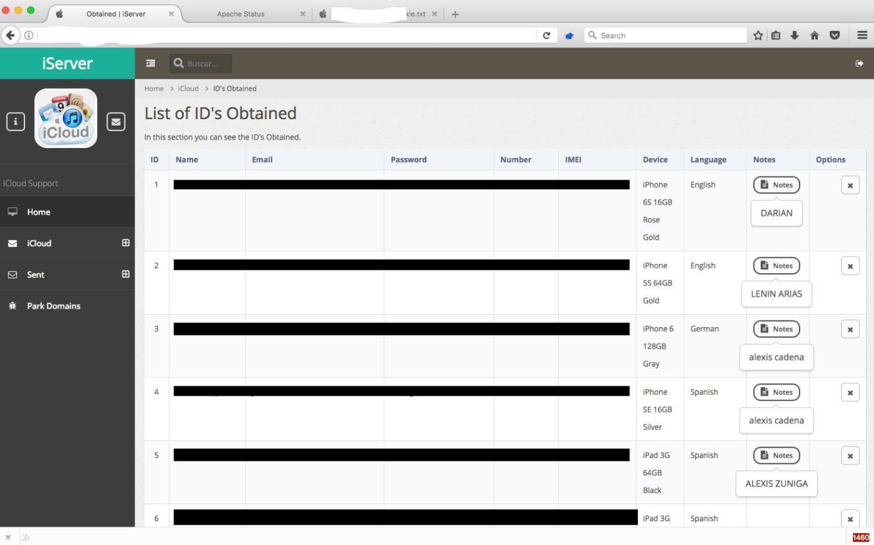Click the browser reload icon
Screen dimensions: 874x545
[546, 36]
